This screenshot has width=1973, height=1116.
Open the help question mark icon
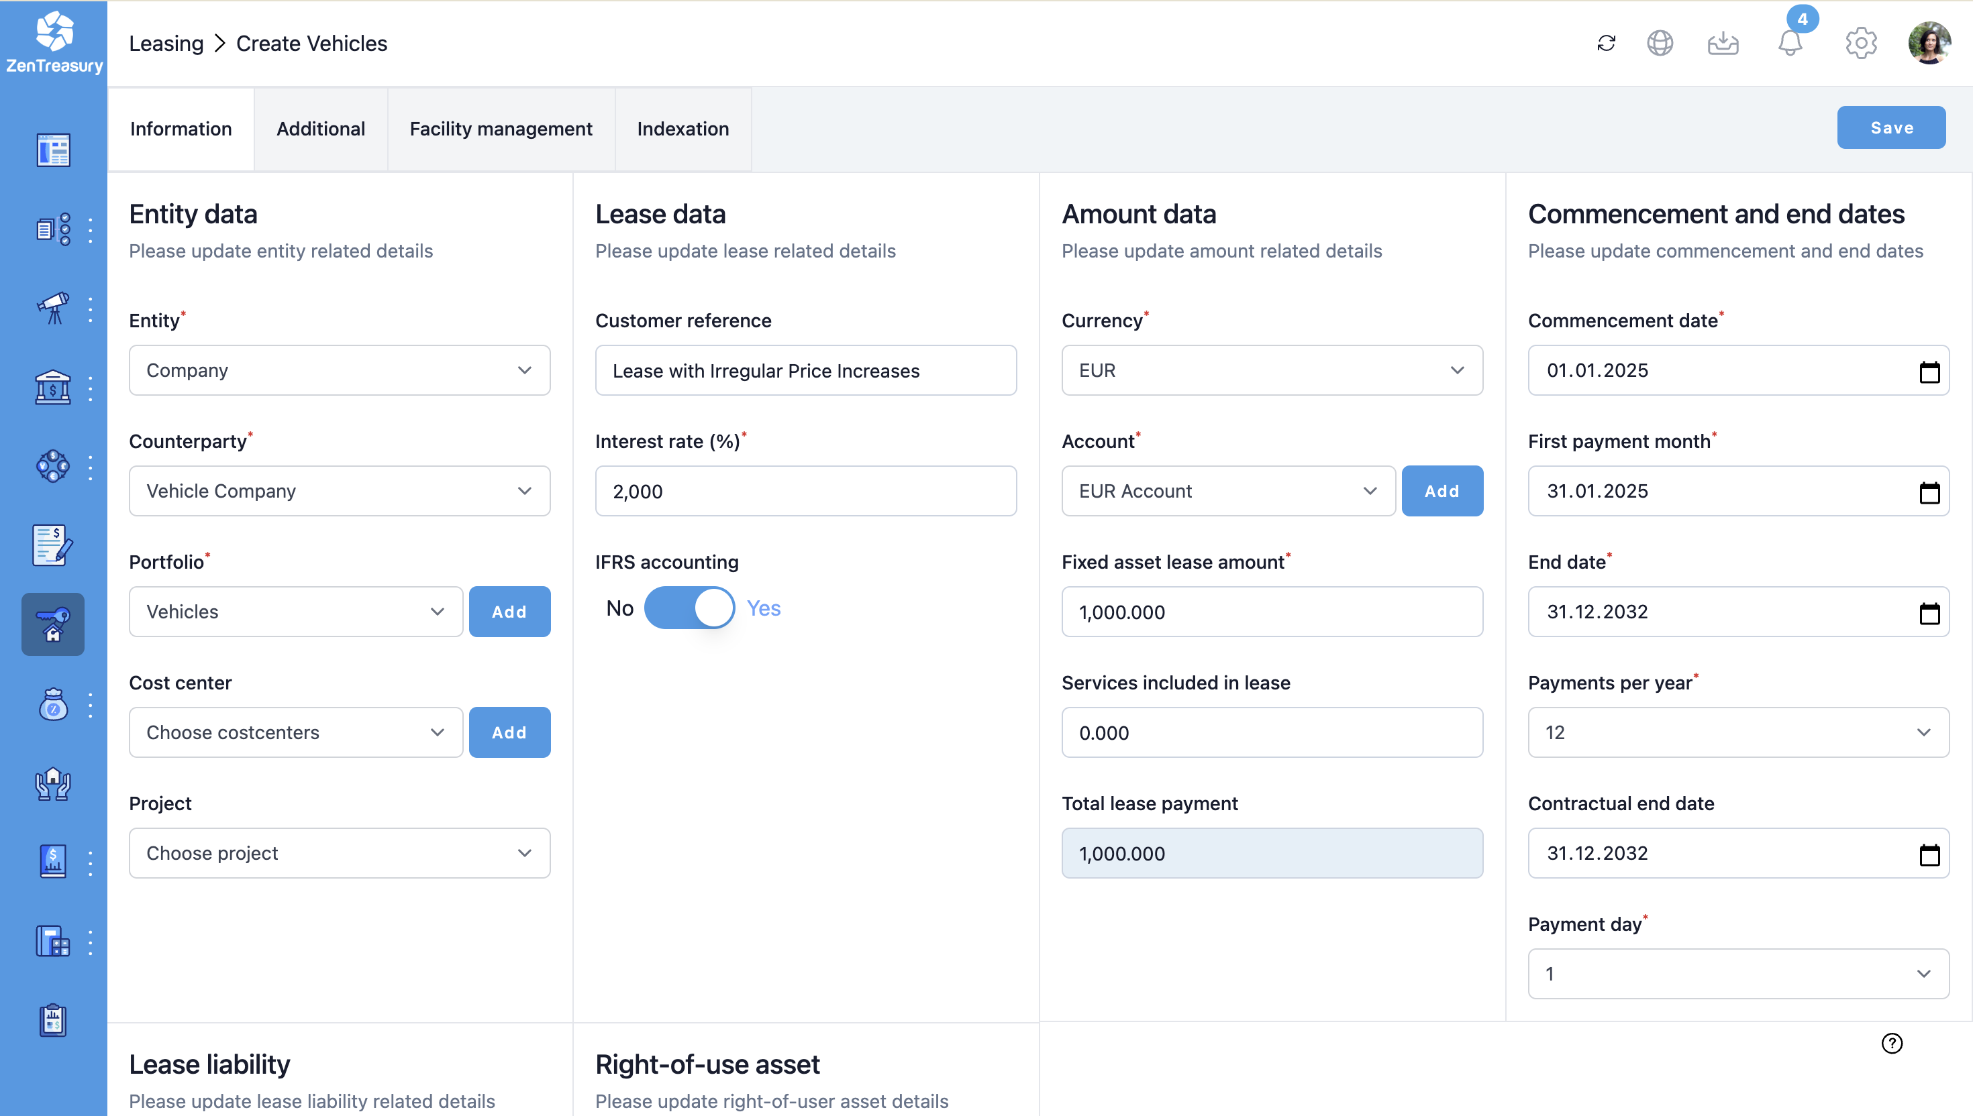1892,1043
